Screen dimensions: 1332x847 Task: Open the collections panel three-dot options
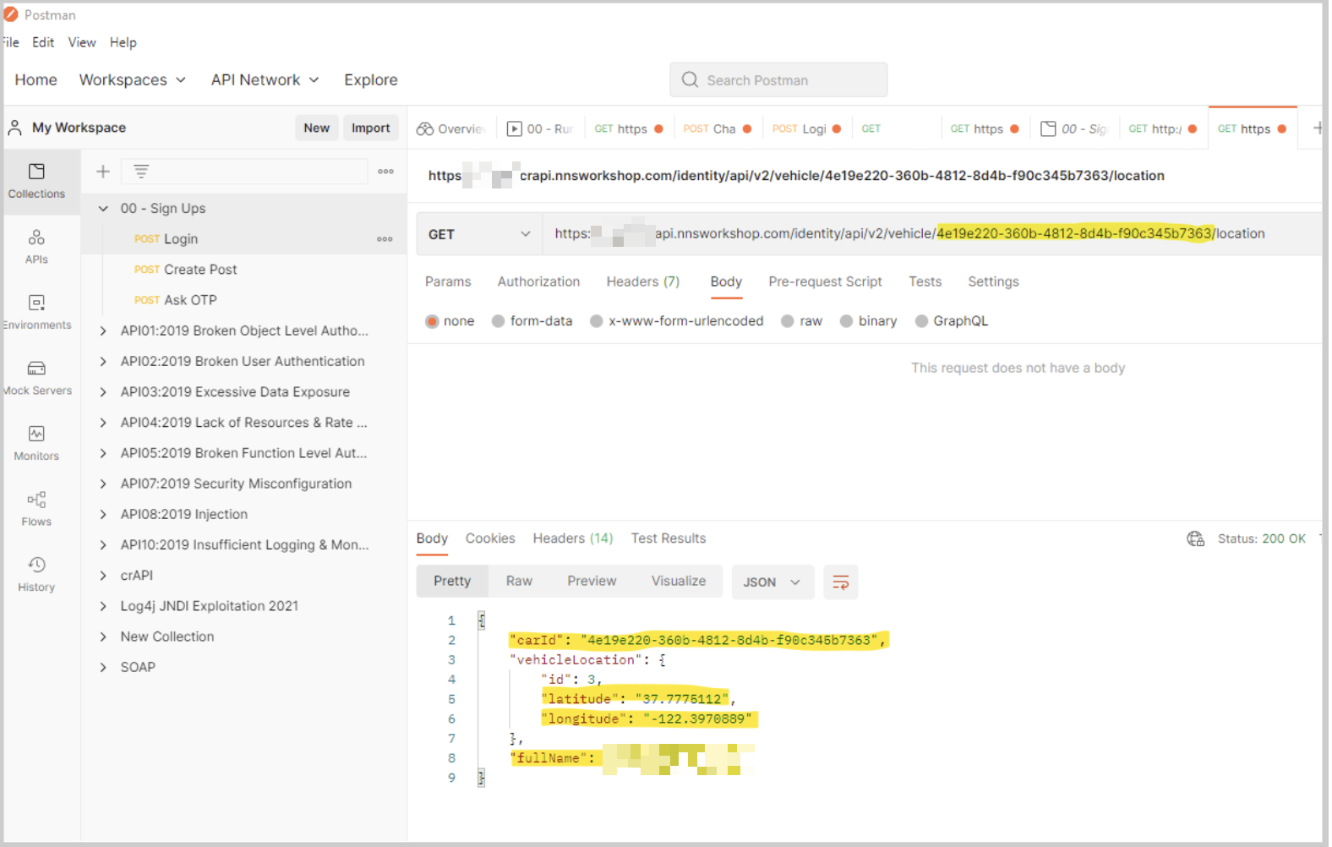coord(386,172)
